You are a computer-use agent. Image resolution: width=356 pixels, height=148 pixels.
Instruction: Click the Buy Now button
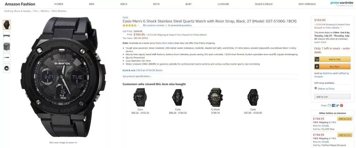click(x=332, y=66)
